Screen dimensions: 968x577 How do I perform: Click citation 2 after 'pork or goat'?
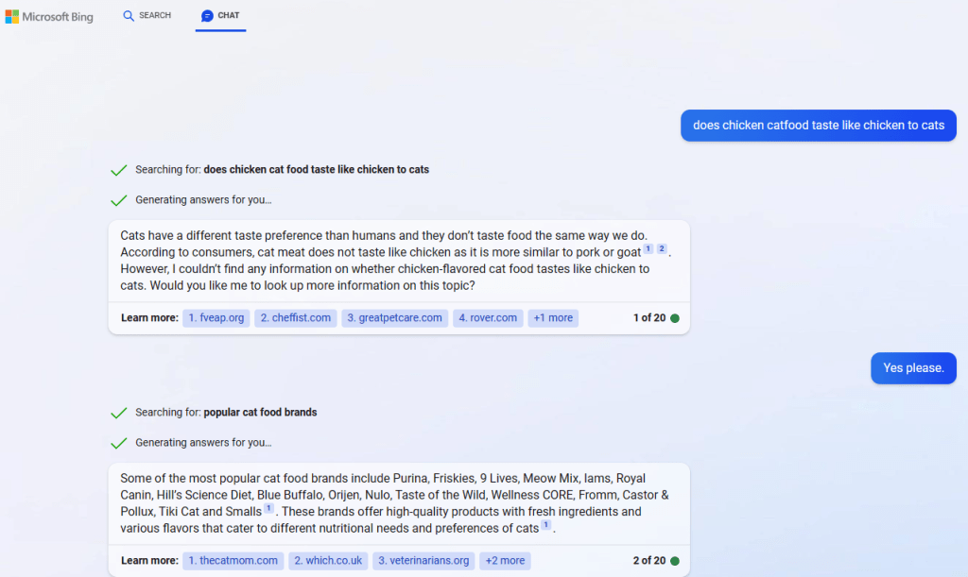pos(662,249)
